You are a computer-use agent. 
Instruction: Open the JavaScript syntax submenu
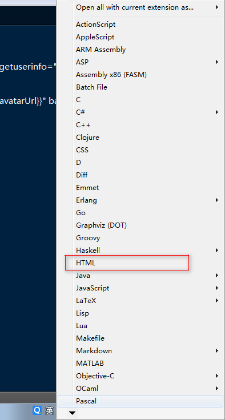coord(140,288)
